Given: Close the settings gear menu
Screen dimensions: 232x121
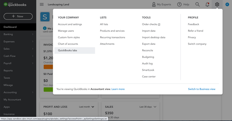Looking at the screenshot, I should [217, 5].
